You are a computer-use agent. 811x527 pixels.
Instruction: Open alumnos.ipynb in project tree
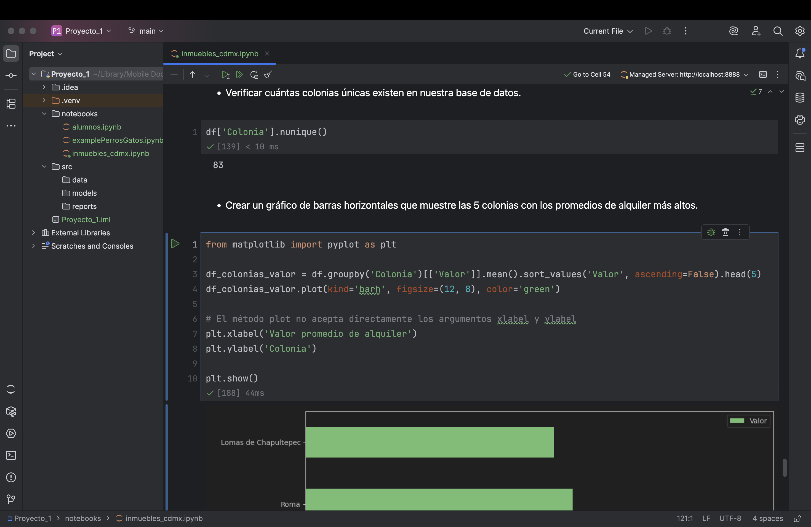tap(97, 127)
